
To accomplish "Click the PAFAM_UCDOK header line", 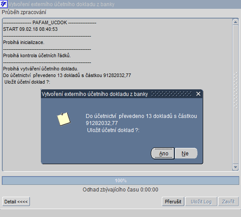I will click(50, 22).
